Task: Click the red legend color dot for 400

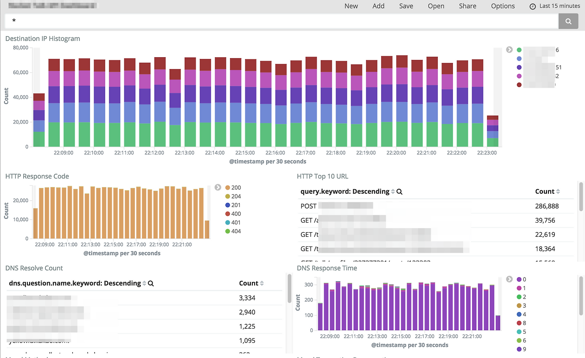Action: 228,214
